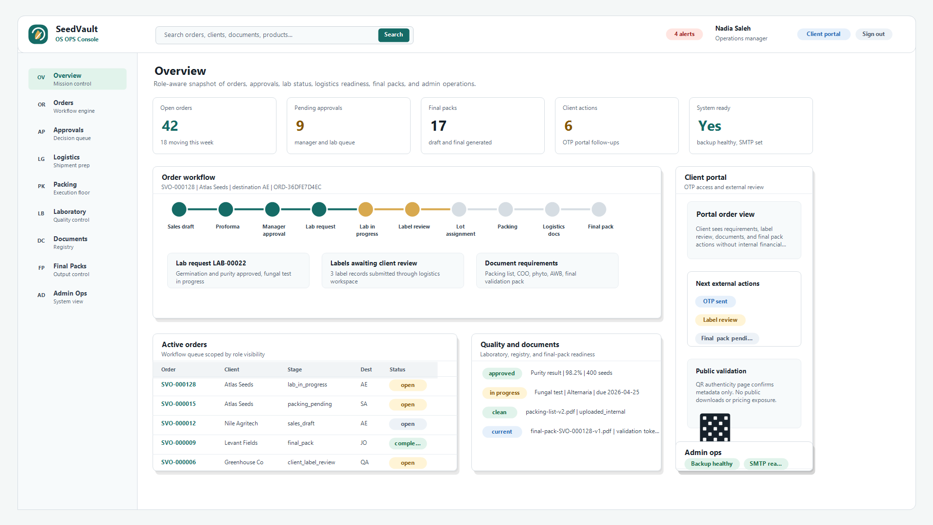Click the Backup healthy badge
Image resolution: width=933 pixels, height=525 pixels.
(711, 464)
